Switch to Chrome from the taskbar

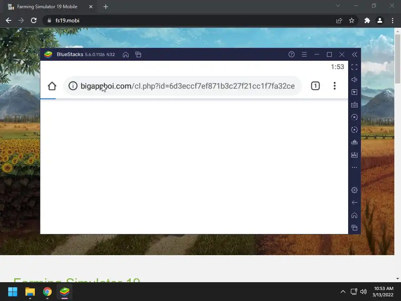pyautogui.click(x=47, y=292)
